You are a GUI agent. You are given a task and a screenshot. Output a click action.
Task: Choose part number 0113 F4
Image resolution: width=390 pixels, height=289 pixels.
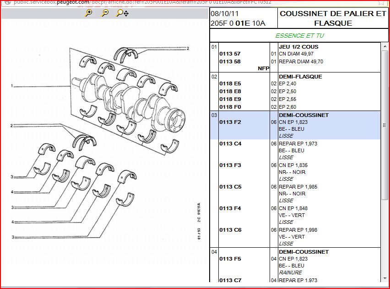(x=230, y=208)
